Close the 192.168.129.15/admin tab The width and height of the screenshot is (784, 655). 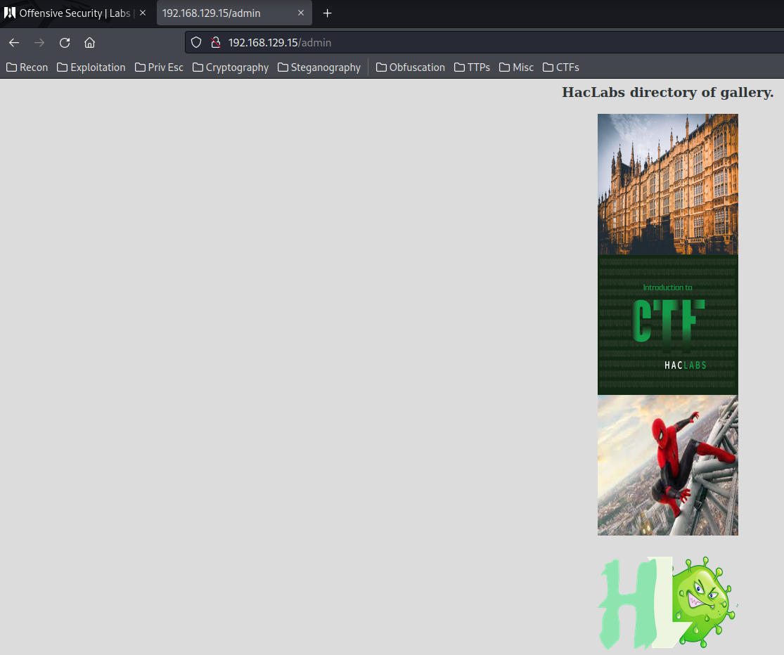point(301,13)
